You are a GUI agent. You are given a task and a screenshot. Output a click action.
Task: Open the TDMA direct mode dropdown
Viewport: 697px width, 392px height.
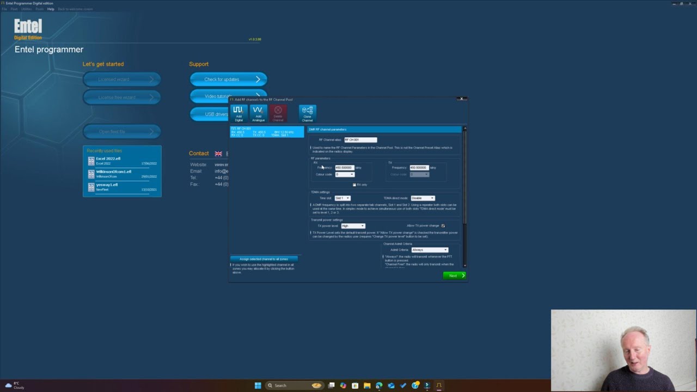click(x=423, y=198)
